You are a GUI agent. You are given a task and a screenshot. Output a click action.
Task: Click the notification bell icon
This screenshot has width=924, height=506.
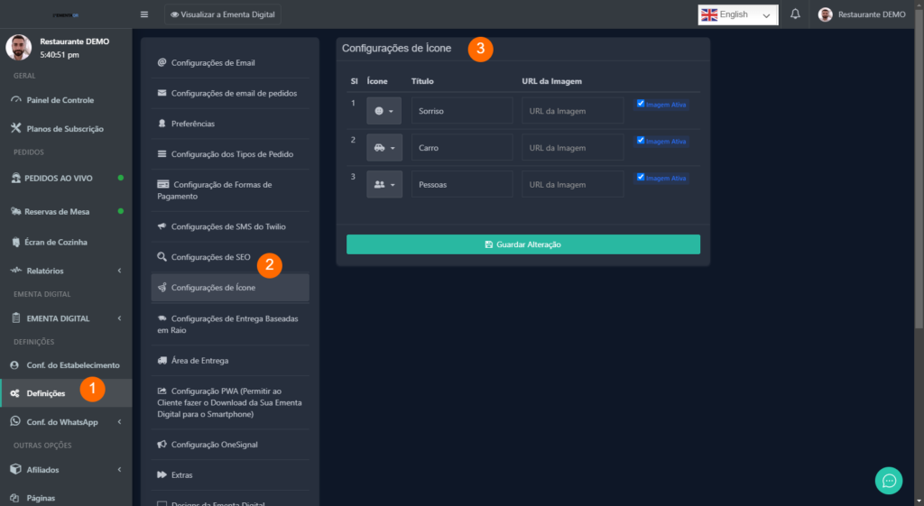(795, 14)
